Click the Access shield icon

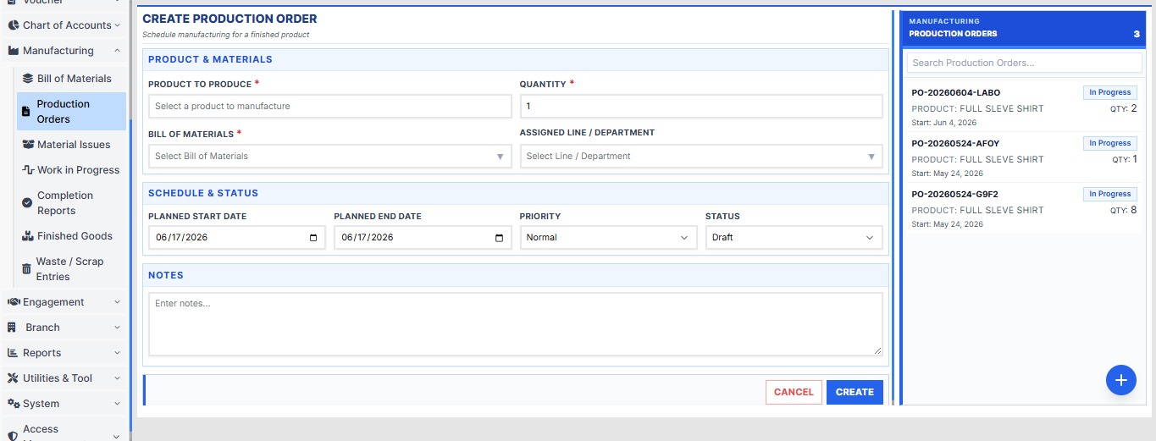coord(13,436)
